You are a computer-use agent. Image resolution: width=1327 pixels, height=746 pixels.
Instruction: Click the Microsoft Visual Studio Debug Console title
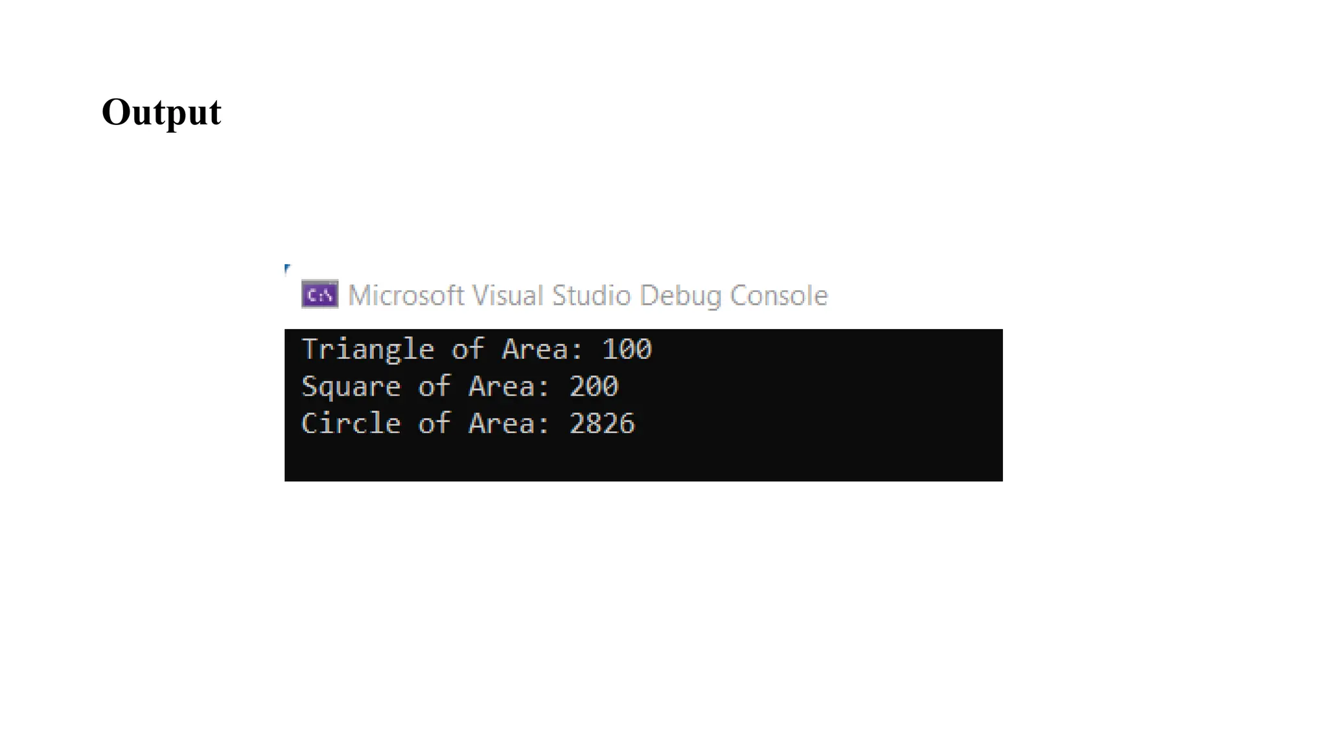[x=588, y=296]
